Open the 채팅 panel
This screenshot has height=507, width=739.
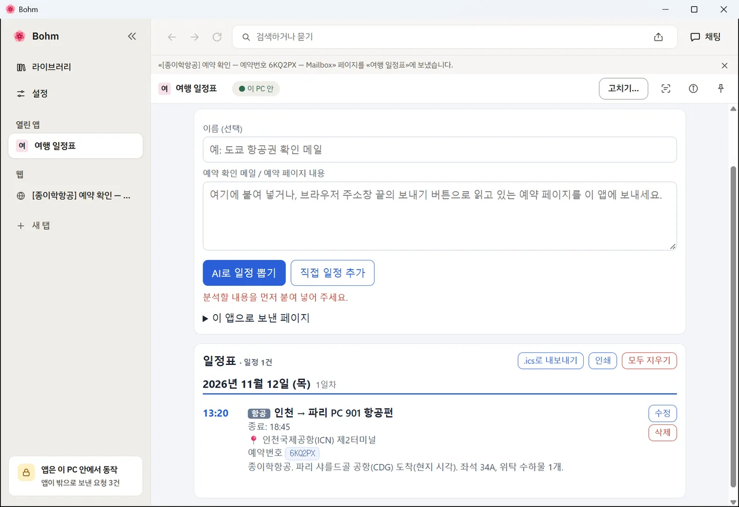[706, 37]
